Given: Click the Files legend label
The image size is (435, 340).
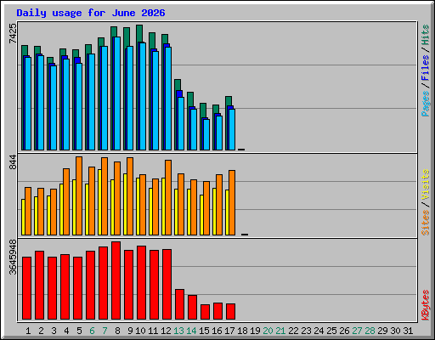Looking at the screenshot, I should [x=426, y=67].
